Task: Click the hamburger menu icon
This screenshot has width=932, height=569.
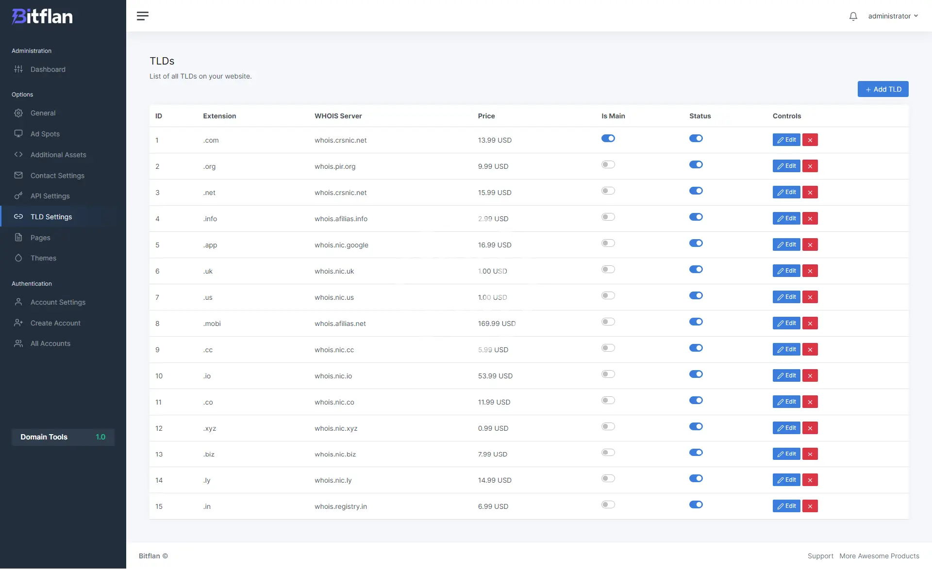Action: [x=143, y=16]
